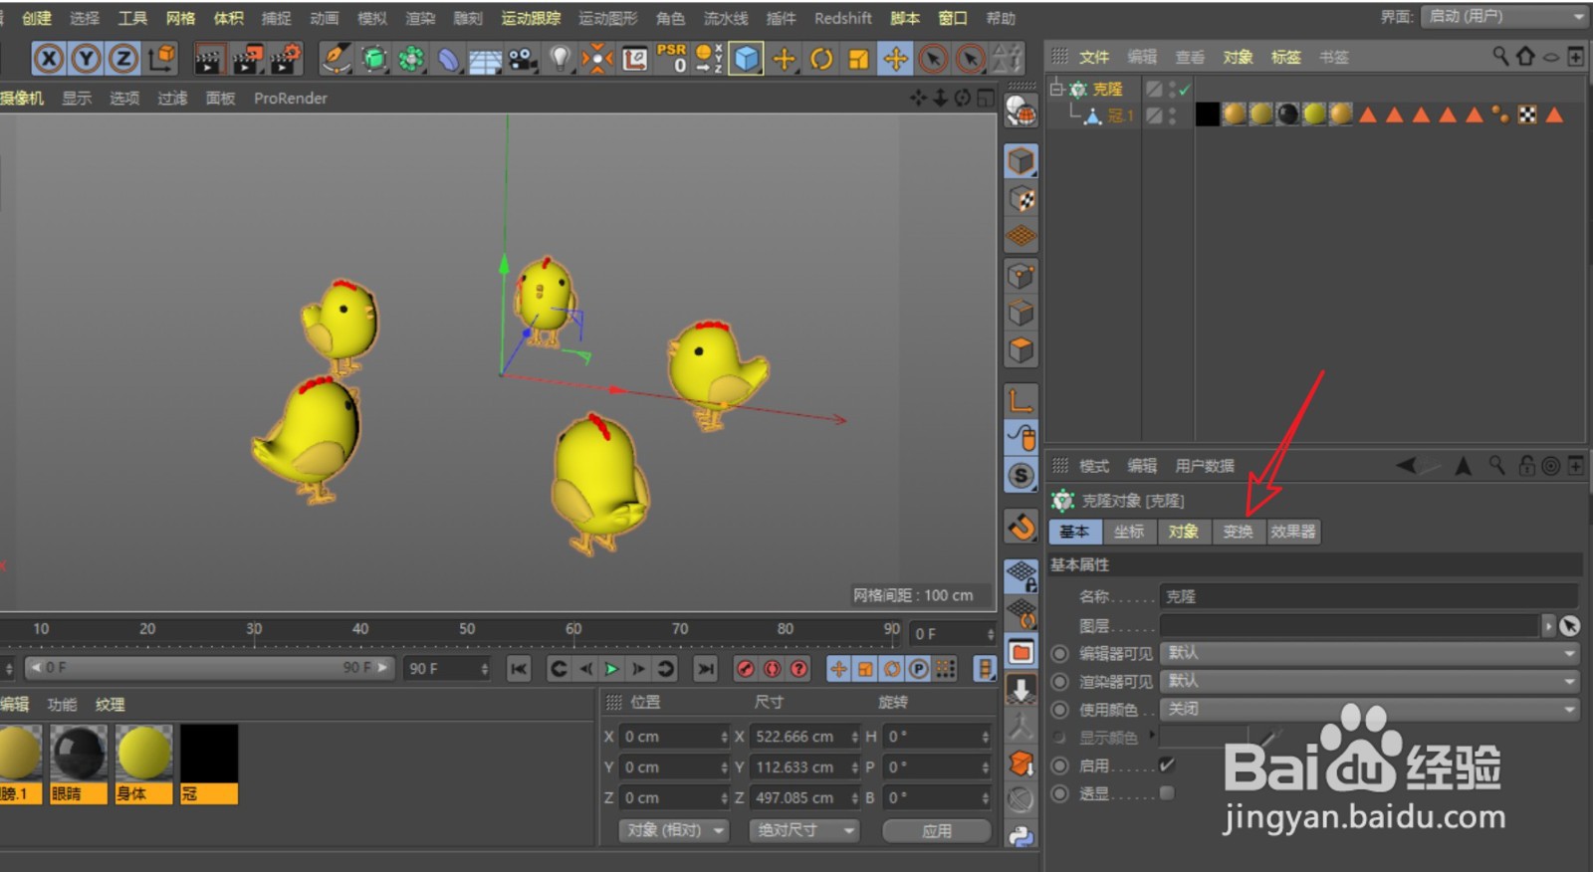
Task: Open the 对象 (相对) coordinate dropdown
Action: [674, 830]
